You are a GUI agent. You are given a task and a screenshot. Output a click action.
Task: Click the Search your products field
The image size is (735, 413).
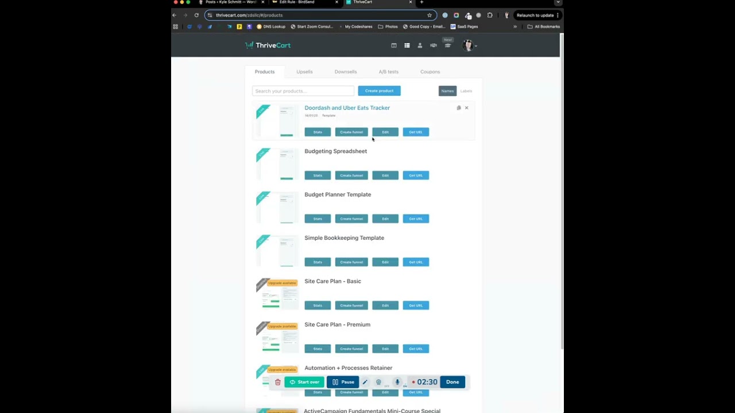point(303,91)
